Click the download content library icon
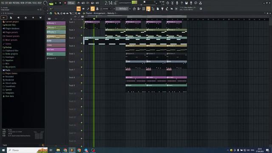This screenshot has height=153, width=272. pyautogui.click(x=200, y=3)
